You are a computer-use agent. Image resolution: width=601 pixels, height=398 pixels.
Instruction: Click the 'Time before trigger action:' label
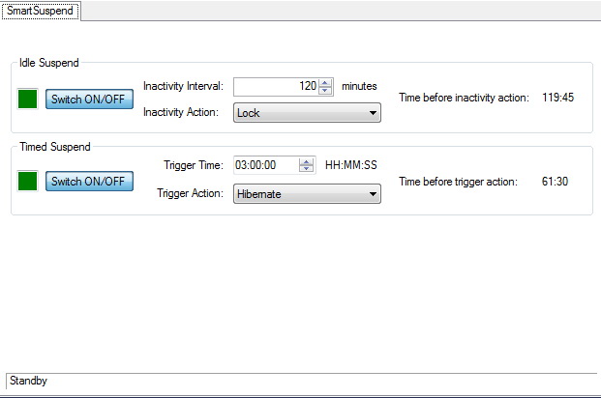point(458,182)
